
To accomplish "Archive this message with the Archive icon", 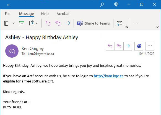I will tap(22, 23).
